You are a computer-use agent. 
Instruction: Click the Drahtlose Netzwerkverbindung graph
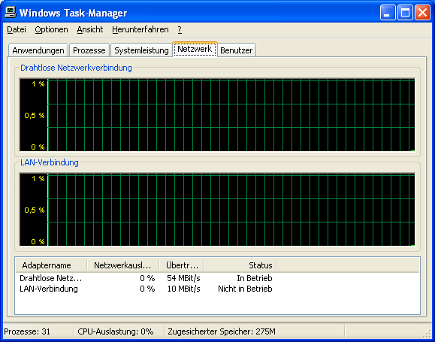(217, 115)
